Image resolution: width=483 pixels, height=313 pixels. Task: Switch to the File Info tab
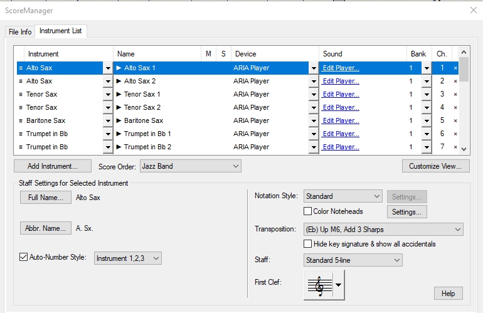[x=20, y=32]
